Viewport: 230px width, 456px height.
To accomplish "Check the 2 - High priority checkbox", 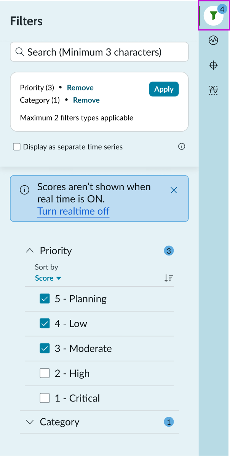I will pos(45,373).
